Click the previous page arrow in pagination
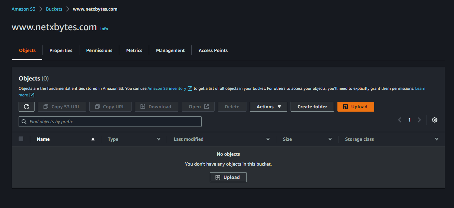 click(x=400, y=120)
